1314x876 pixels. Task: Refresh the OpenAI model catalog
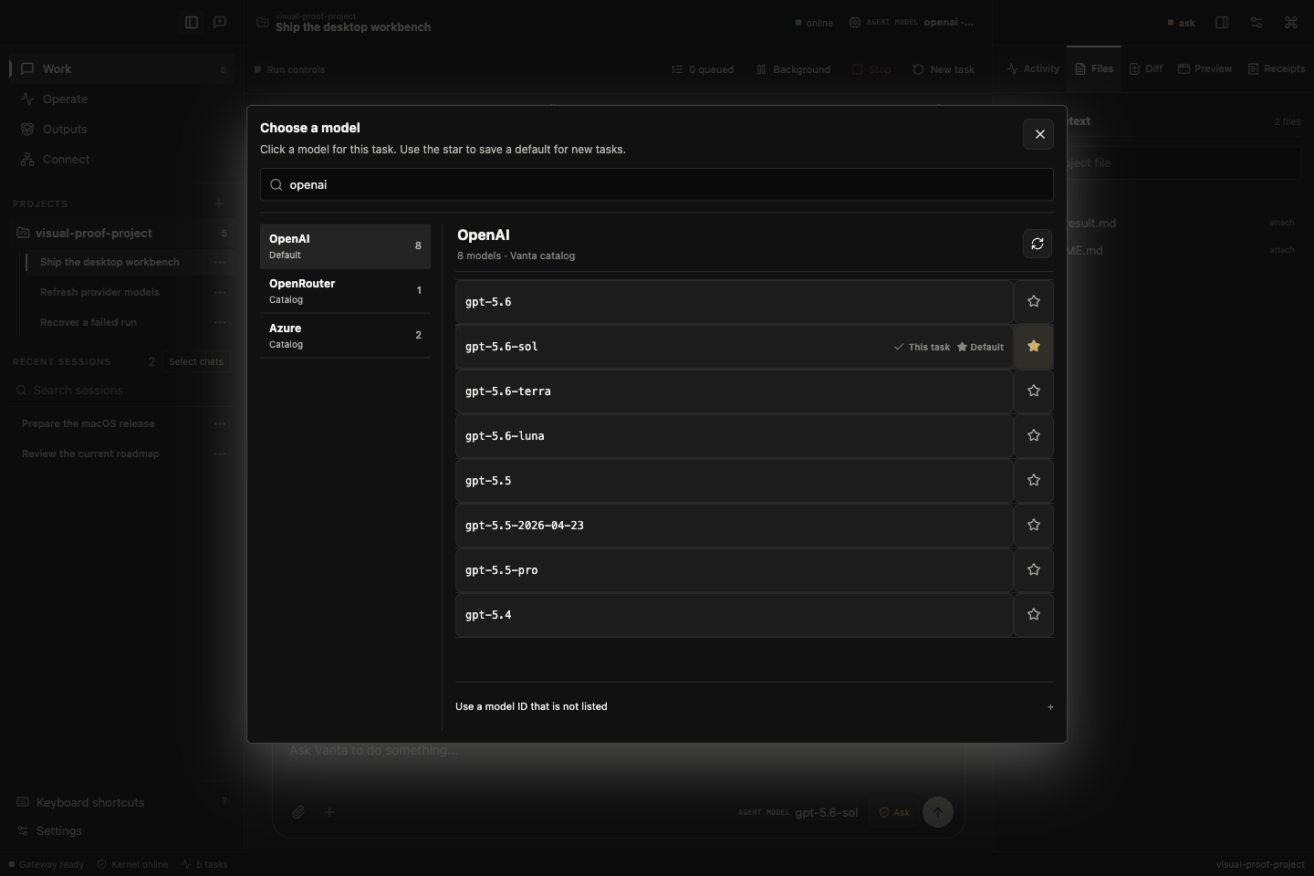pos(1038,244)
